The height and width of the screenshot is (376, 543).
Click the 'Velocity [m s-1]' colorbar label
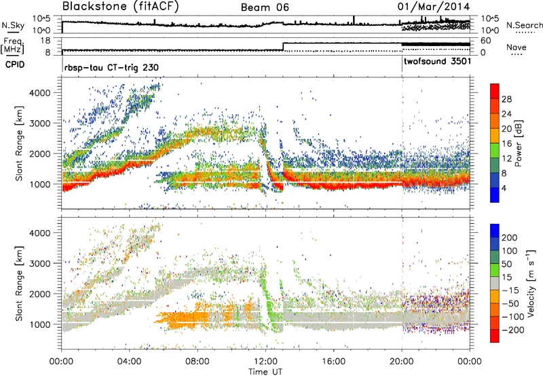tap(531, 283)
